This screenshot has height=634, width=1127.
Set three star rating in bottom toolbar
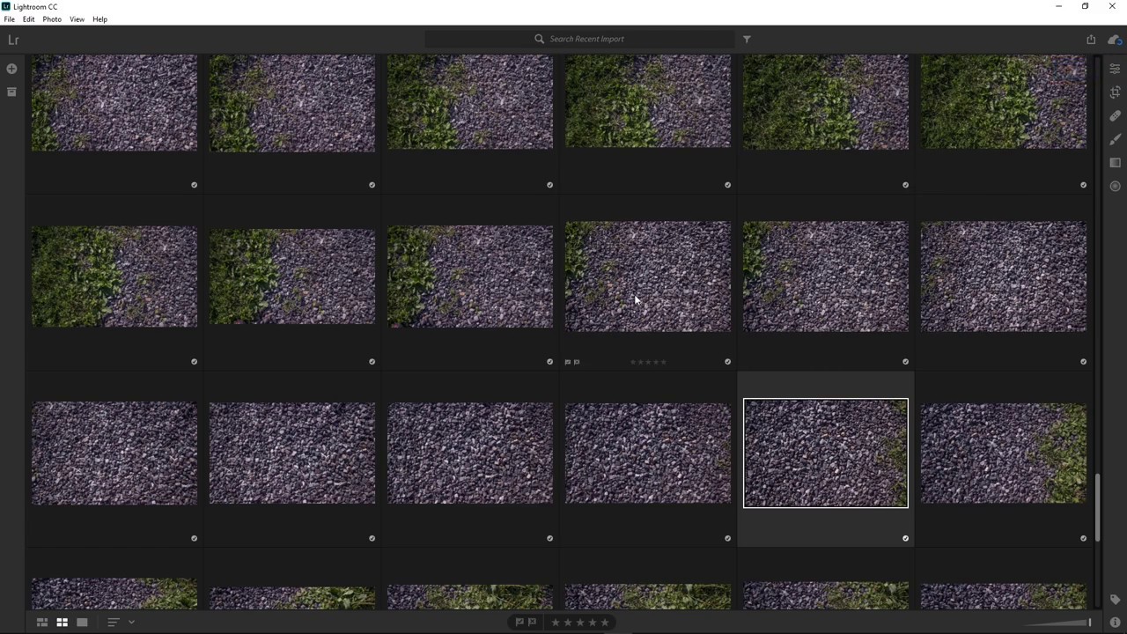coord(580,623)
